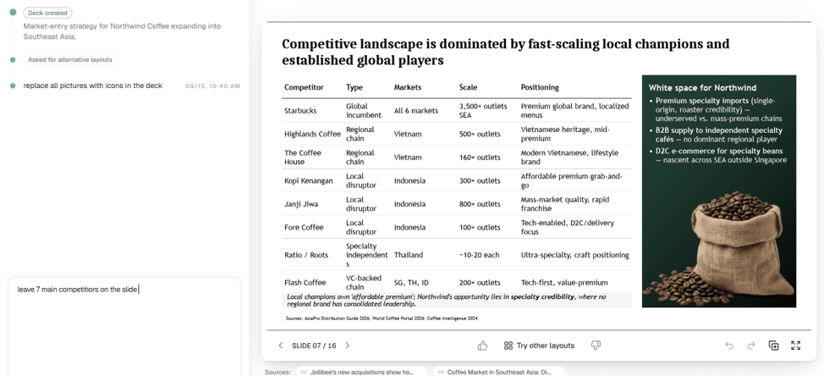Select the Fore Coffee table cell
Viewport: 824px width, 376px height.
tap(304, 227)
